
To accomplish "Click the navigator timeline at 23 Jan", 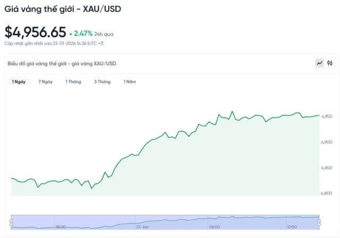I will click(x=141, y=227).
